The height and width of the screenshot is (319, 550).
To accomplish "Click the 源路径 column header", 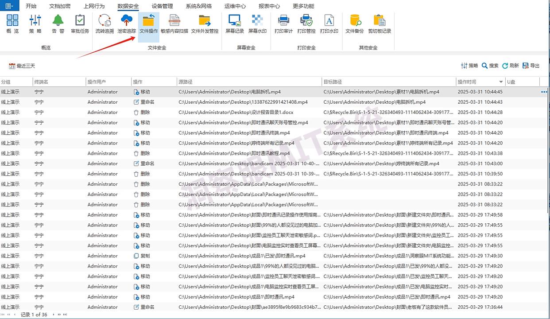I will [249, 82].
